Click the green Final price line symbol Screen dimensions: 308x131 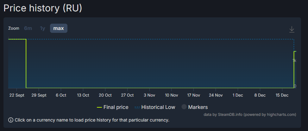coord(99,107)
